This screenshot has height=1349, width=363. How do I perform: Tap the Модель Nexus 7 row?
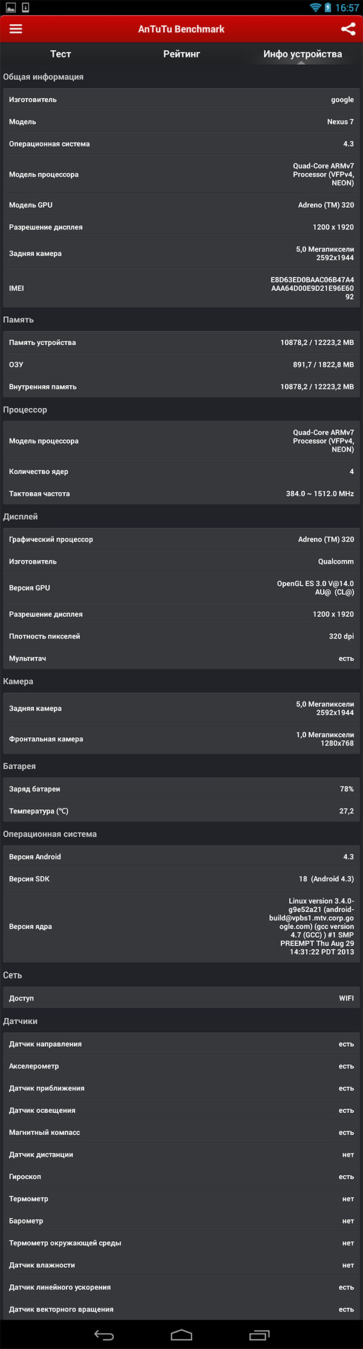tap(181, 122)
